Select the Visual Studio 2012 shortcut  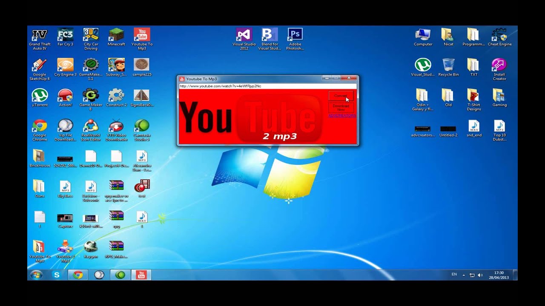pyautogui.click(x=244, y=39)
